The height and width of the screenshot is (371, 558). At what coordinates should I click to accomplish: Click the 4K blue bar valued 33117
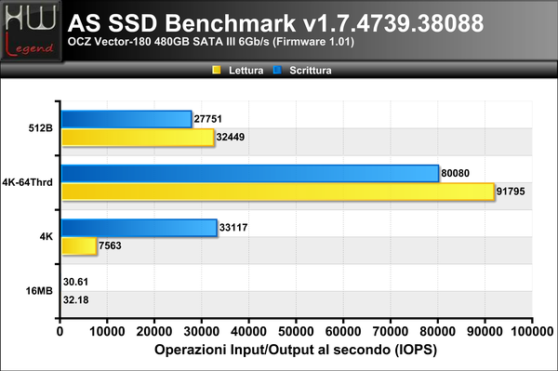(x=139, y=228)
